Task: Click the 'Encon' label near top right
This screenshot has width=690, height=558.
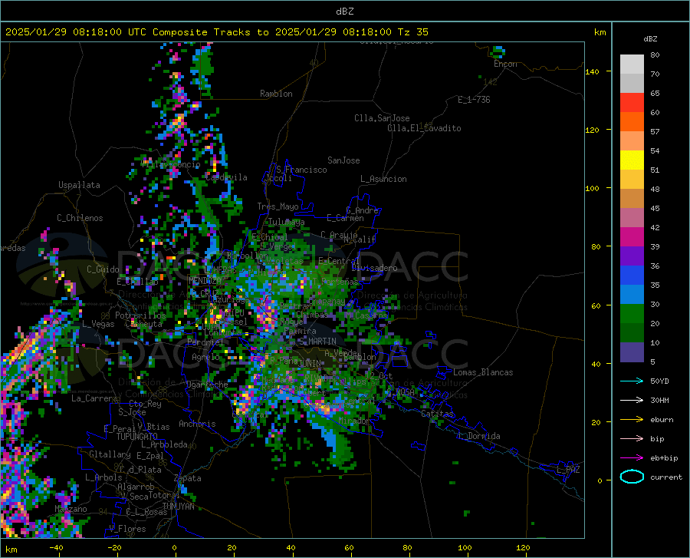Action: [505, 64]
